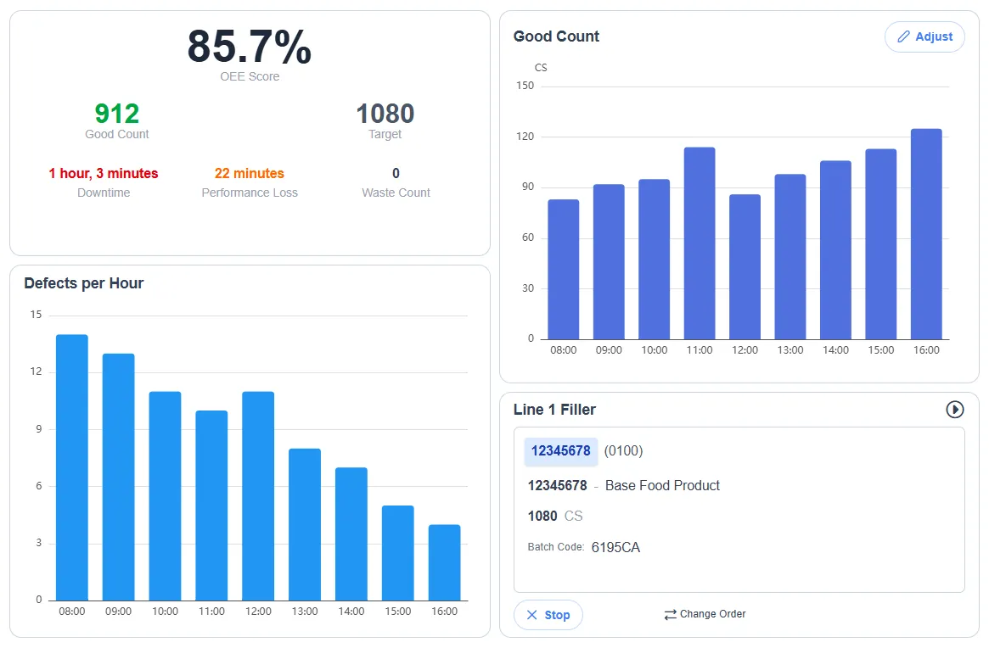The width and height of the screenshot is (989, 648).
Task: Click the 1080 CS quantity
Action: click(x=555, y=517)
